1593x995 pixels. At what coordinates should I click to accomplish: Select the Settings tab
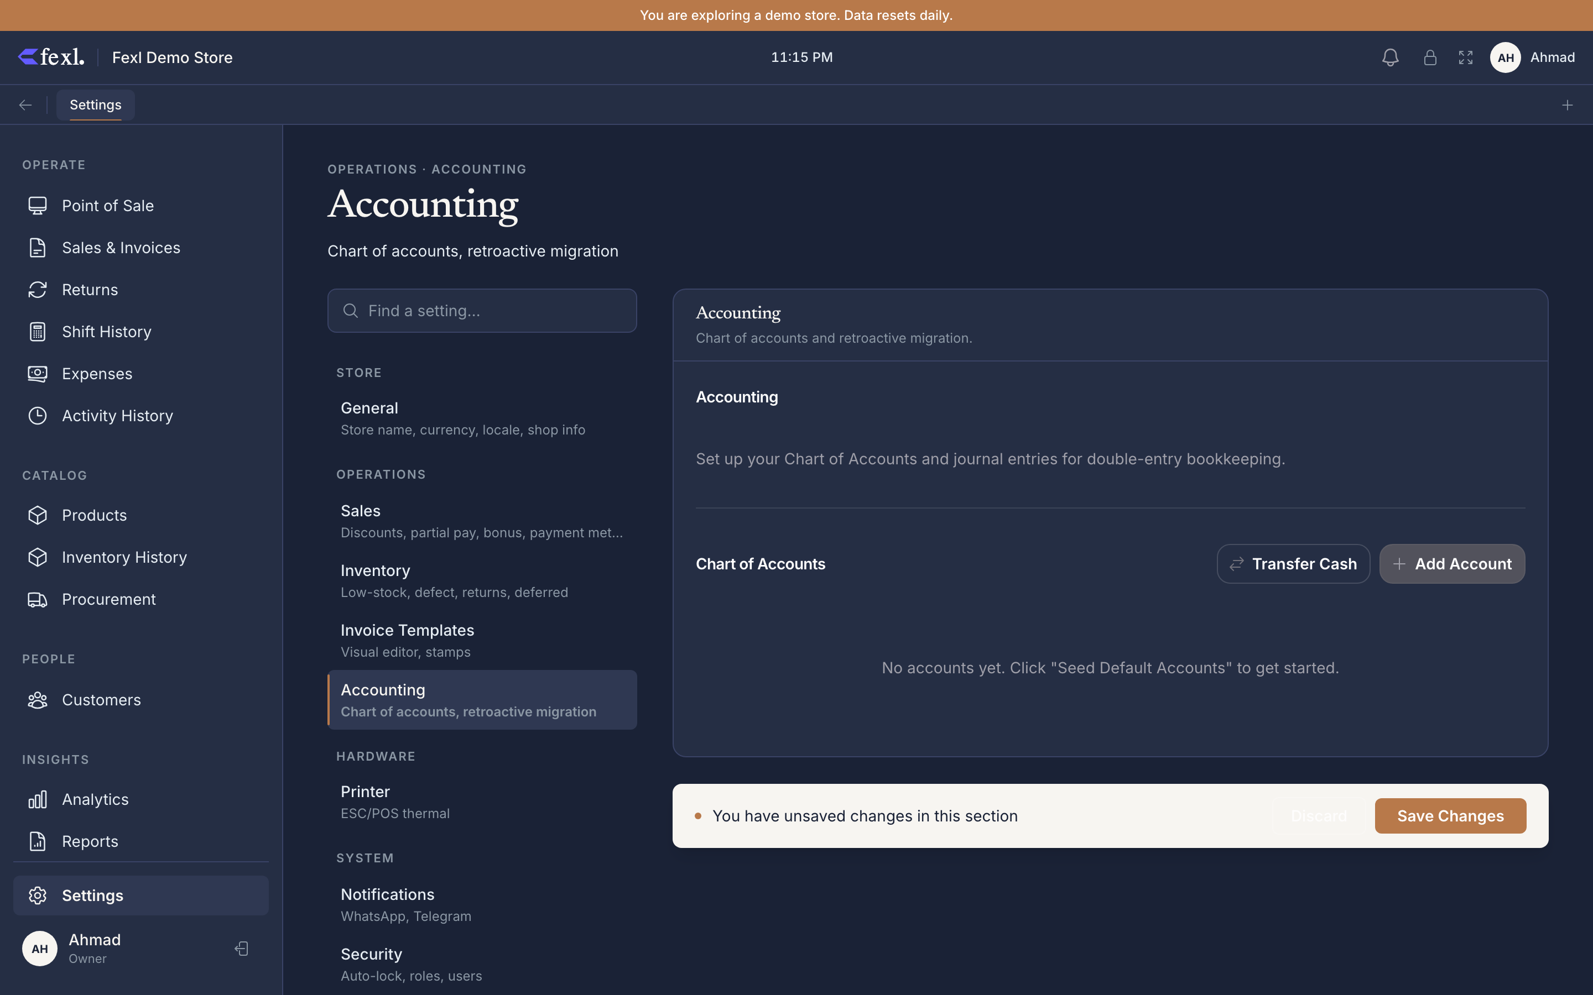96,104
